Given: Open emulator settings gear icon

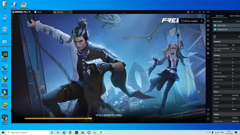Looking at the screenshot, I should click(208, 53).
